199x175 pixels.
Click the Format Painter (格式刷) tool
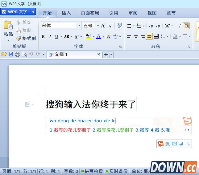pyautogui.click(x=26, y=38)
